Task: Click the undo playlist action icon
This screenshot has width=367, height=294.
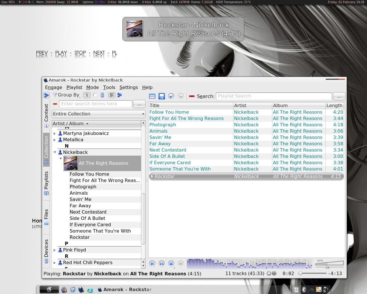Action: click(x=171, y=96)
